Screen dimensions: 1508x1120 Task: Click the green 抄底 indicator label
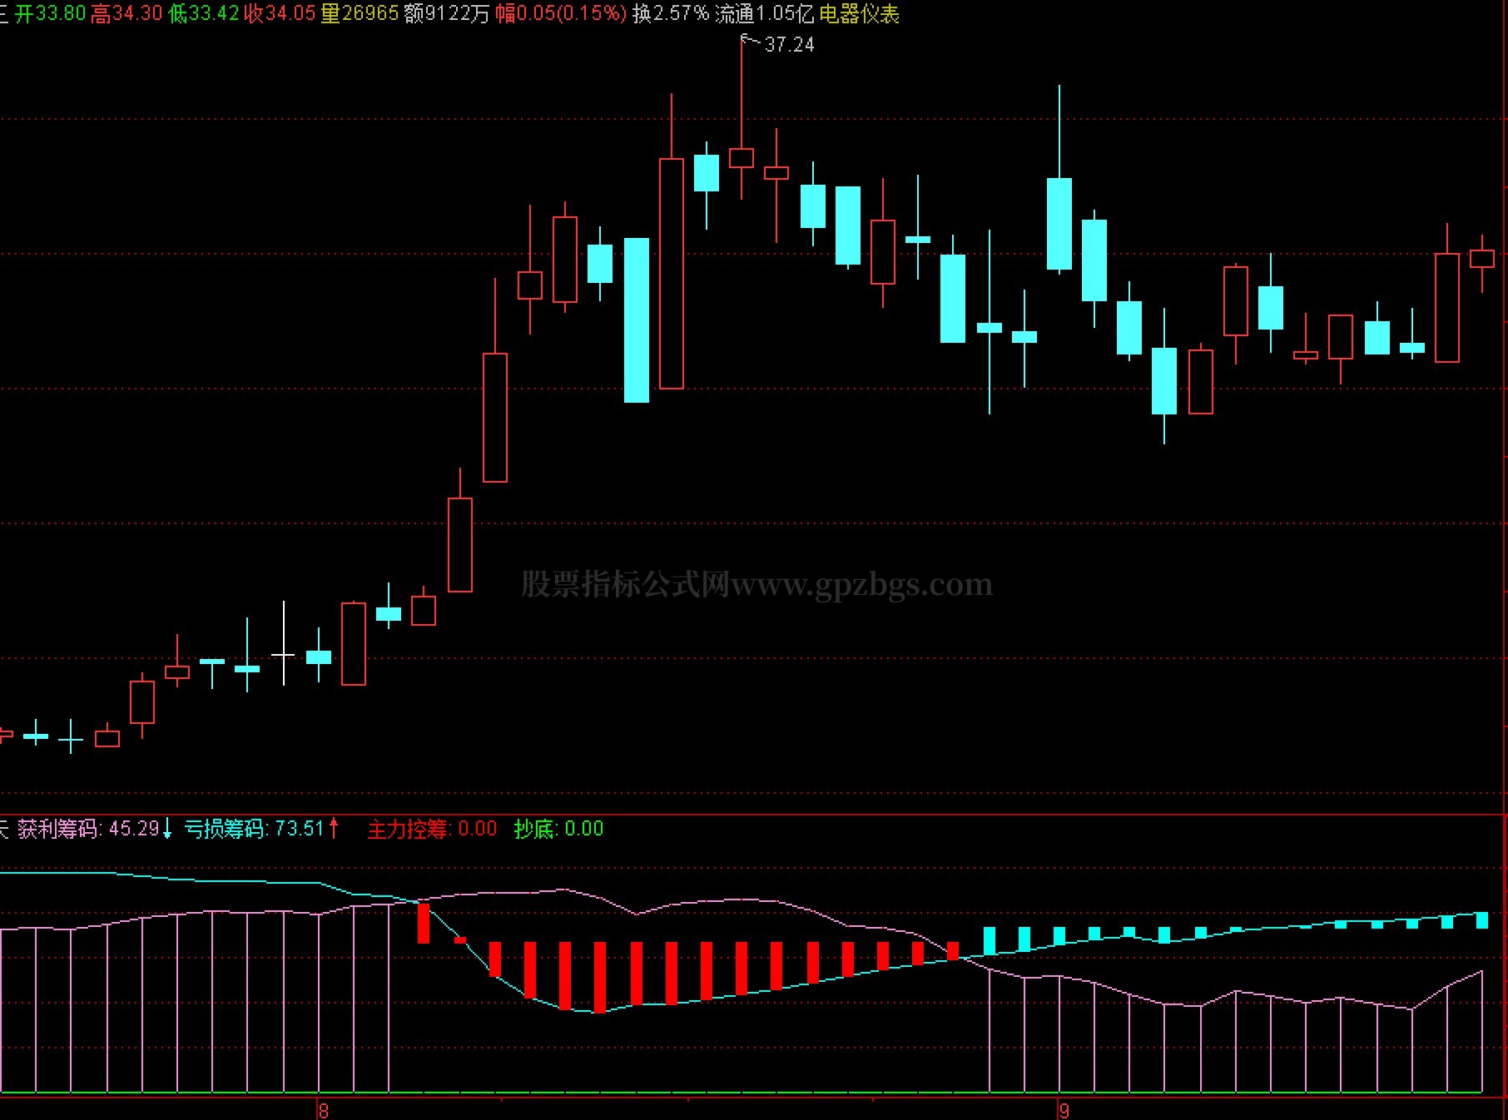536,829
